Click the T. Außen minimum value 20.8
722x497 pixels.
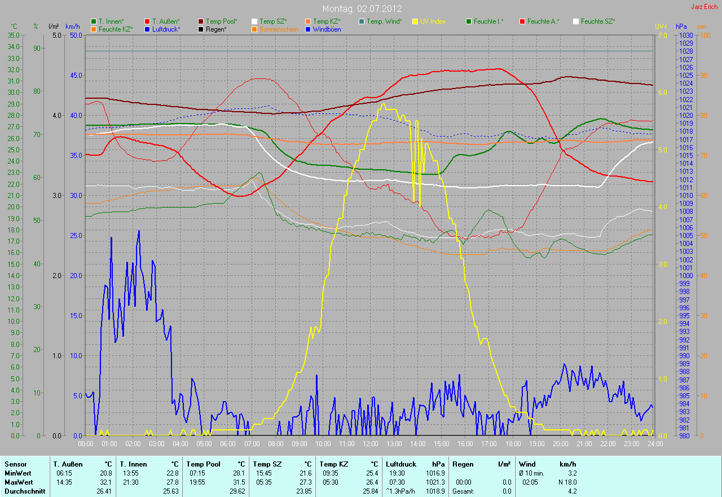tap(105, 473)
